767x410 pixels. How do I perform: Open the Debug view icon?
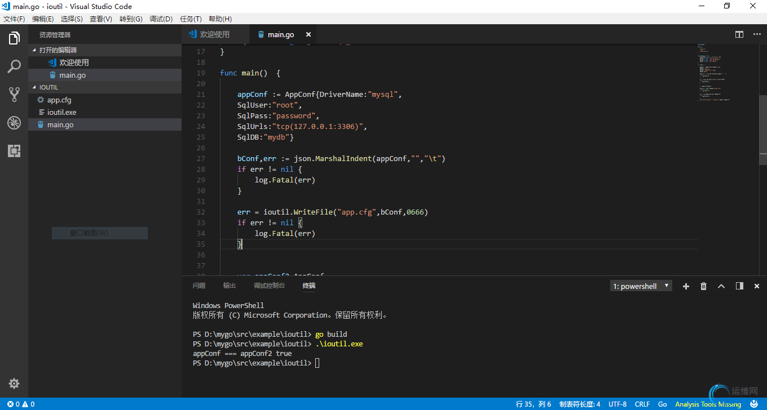click(x=14, y=123)
